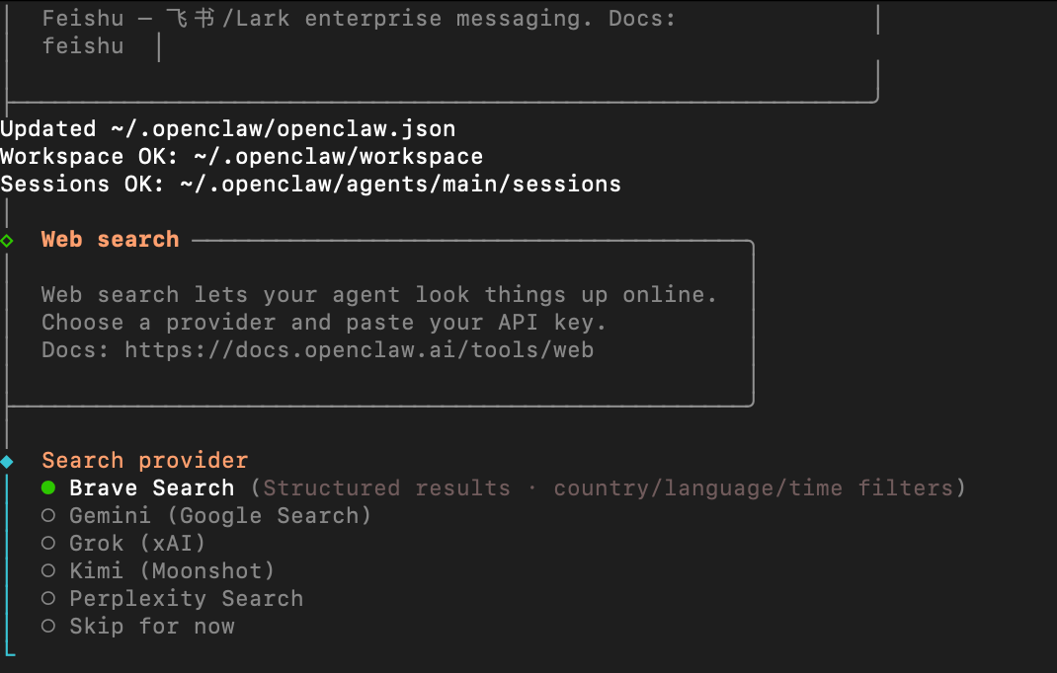The width and height of the screenshot is (1057, 673).
Task: Click the Web search heading
Action: tap(110, 239)
